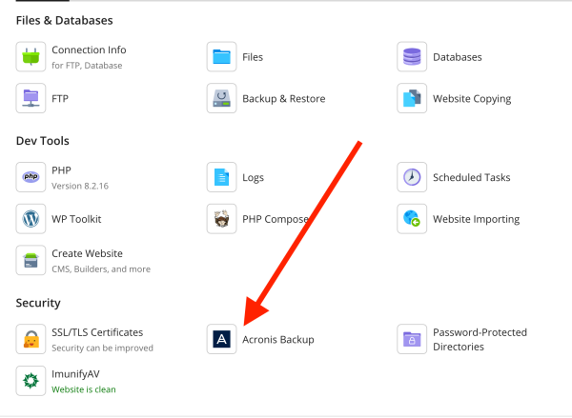This screenshot has height=418, width=572.
Task: Open the Logs text link
Action: [254, 177]
